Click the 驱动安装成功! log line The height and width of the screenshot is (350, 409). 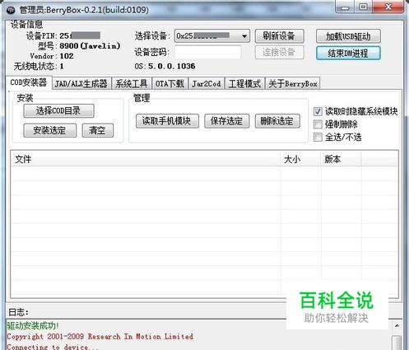[33, 326]
